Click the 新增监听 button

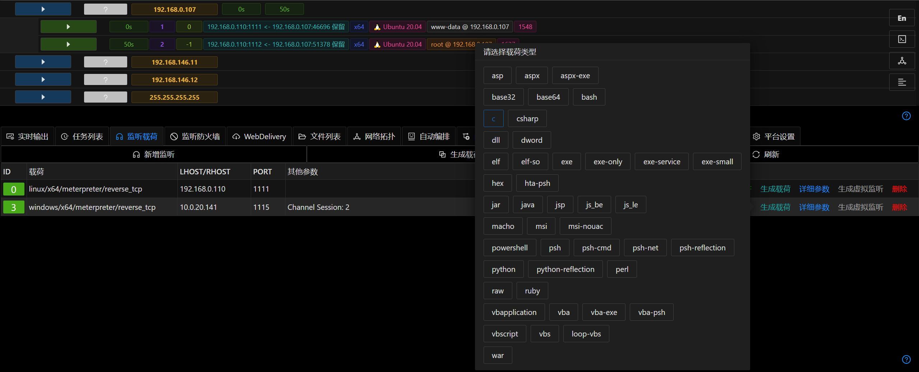[x=154, y=154]
